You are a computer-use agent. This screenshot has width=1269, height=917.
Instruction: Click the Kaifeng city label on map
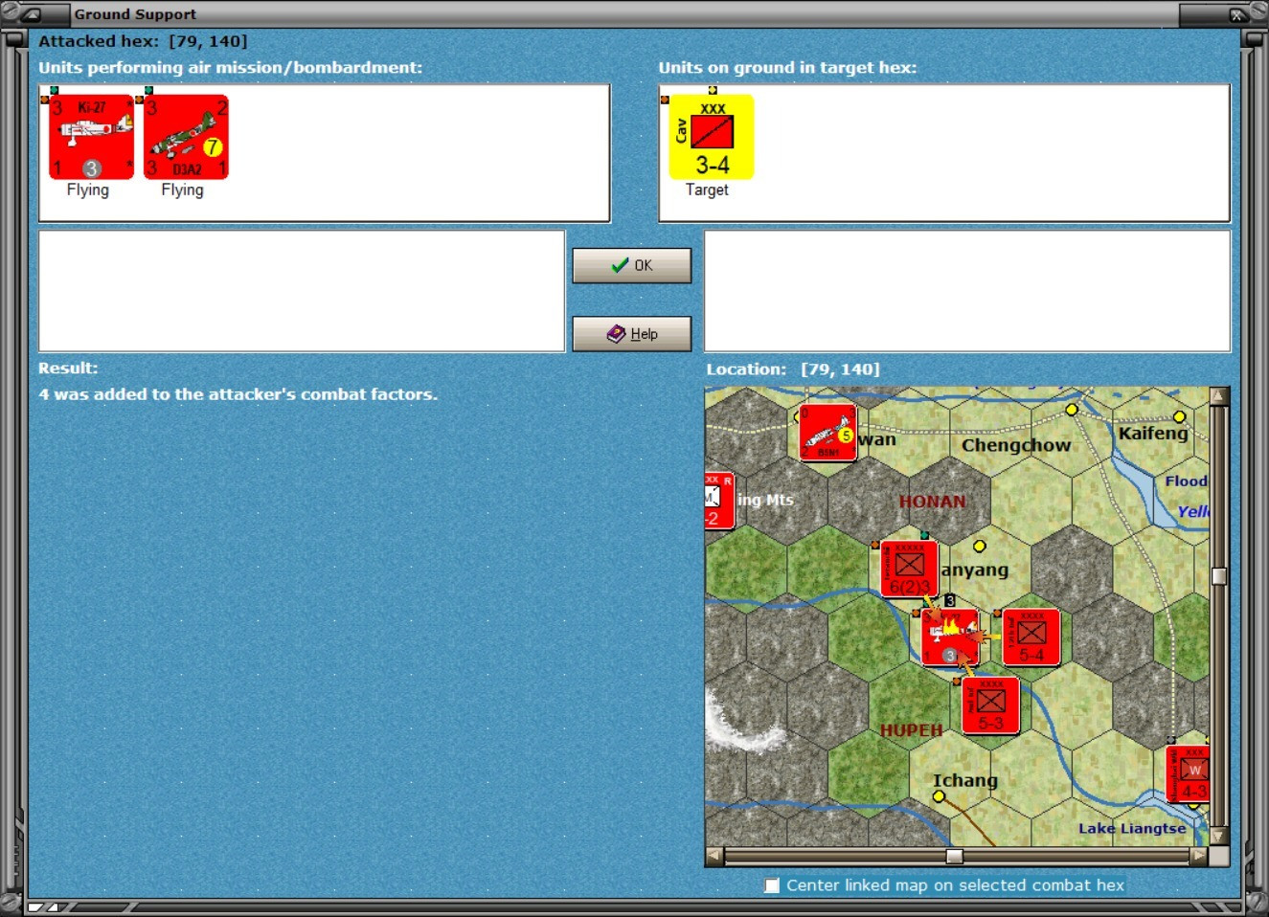(1153, 433)
